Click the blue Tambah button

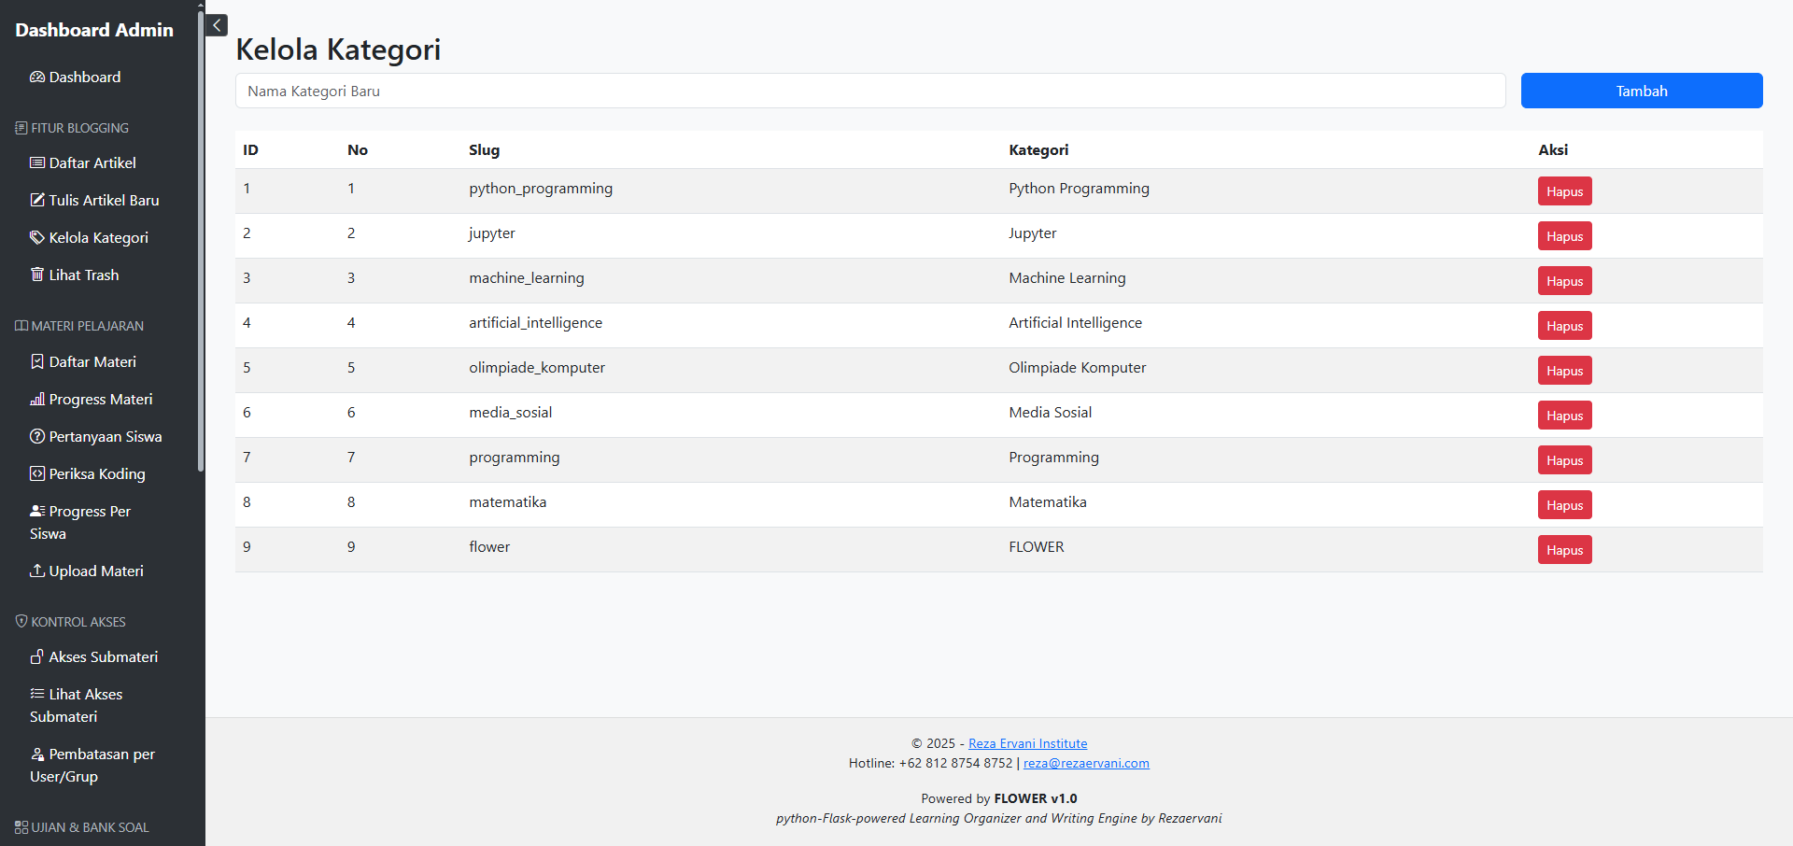(x=1642, y=91)
